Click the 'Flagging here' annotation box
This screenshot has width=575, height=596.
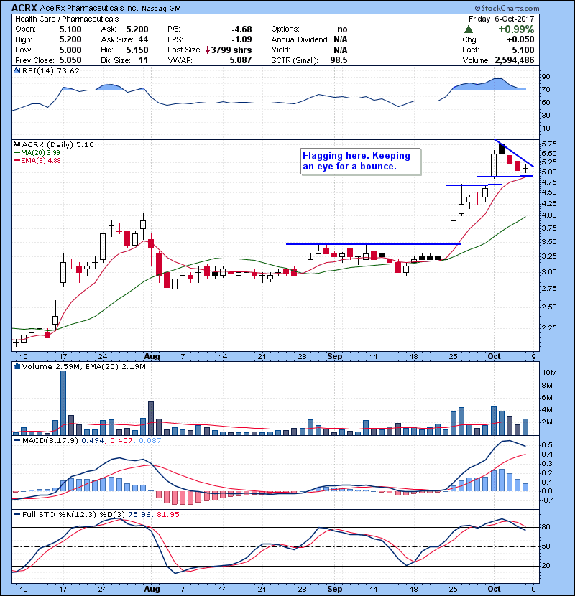click(x=360, y=161)
